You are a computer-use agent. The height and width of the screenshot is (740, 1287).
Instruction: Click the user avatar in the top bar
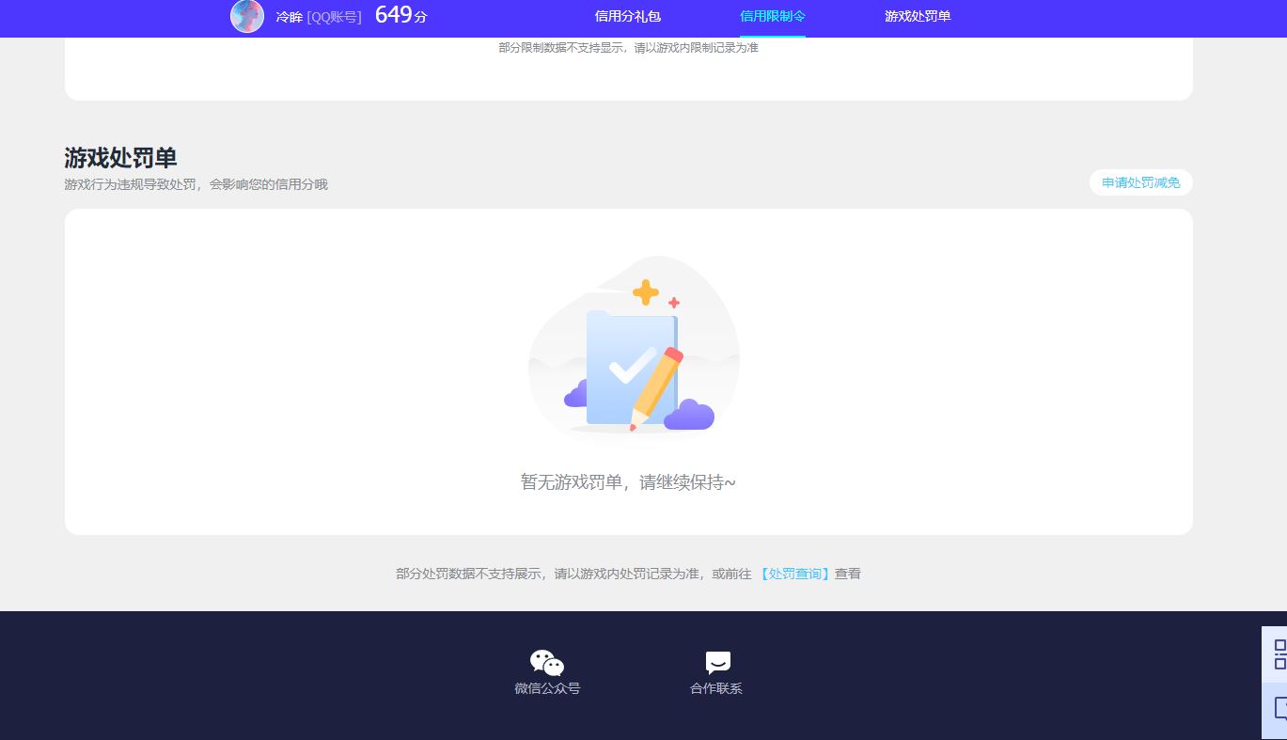tap(246, 17)
